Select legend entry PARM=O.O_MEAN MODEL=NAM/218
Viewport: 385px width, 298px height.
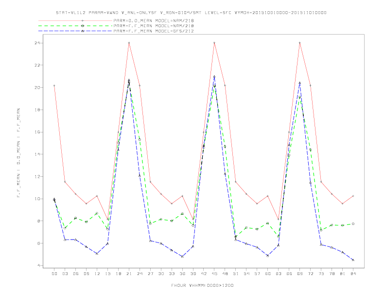point(154,20)
